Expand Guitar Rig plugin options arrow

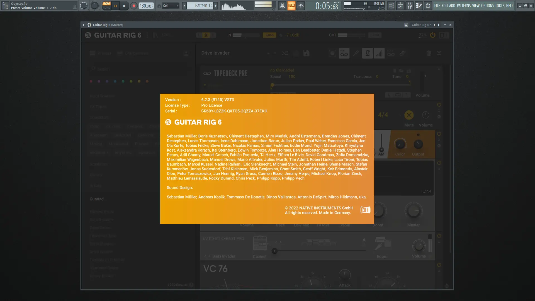pos(84,25)
